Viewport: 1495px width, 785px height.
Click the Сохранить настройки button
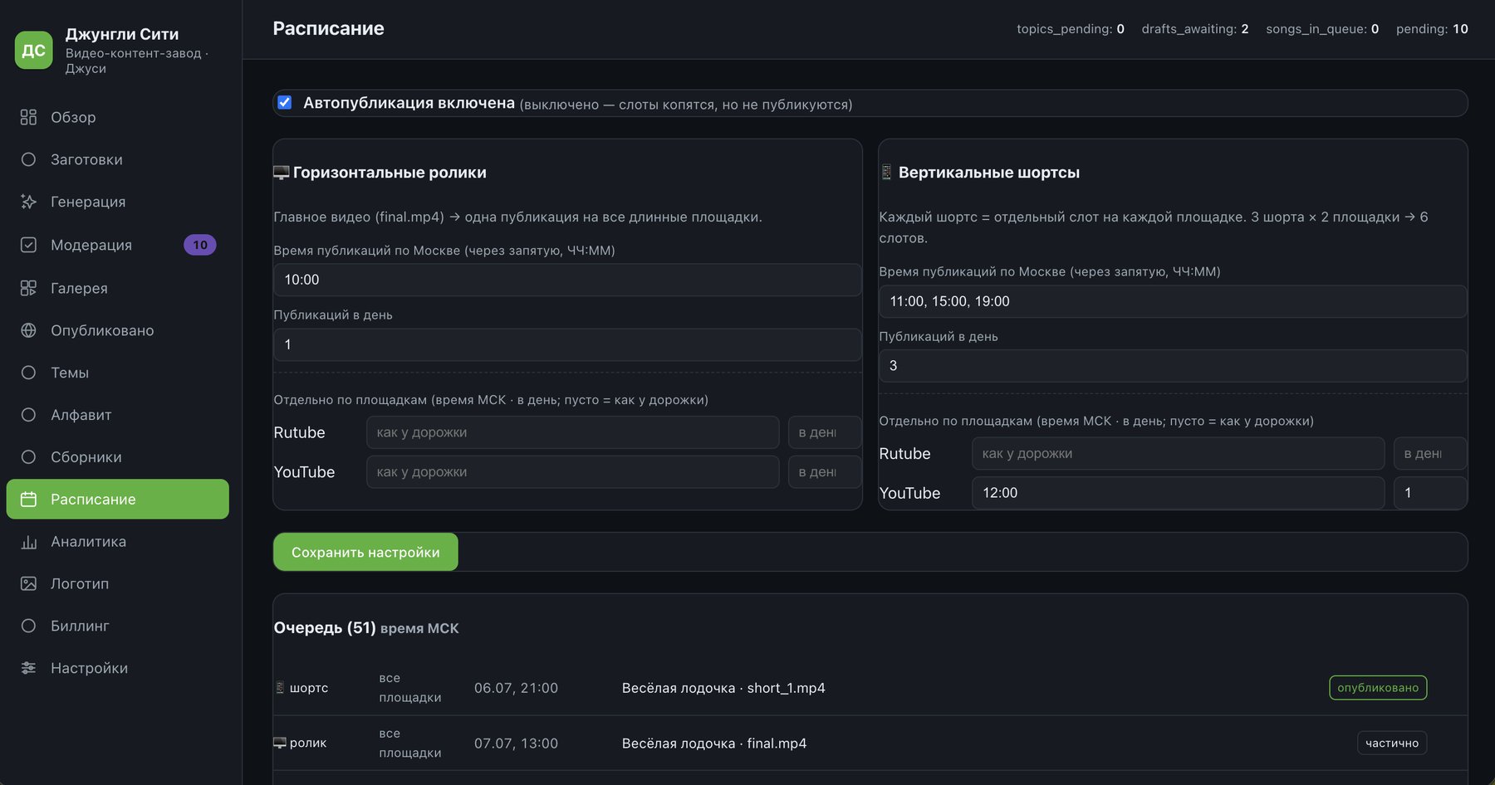pos(365,552)
